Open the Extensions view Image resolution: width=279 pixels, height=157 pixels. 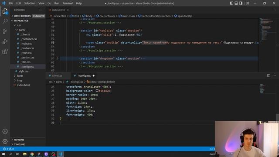(x=5, y=51)
